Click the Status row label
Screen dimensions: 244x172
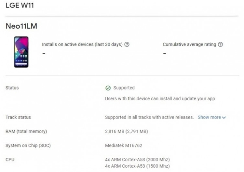(x=12, y=88)
